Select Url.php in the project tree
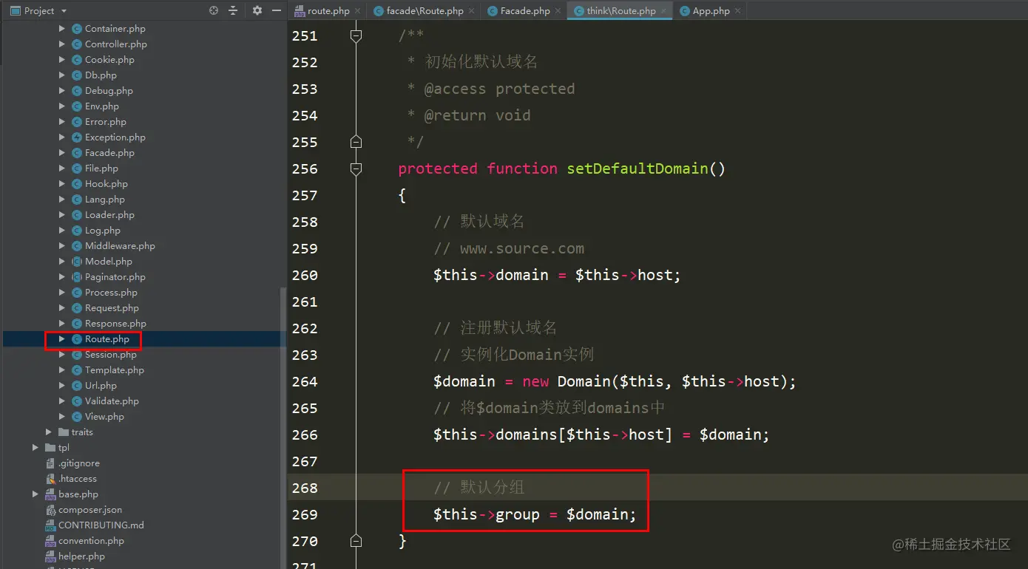Image resolution: width=1028 pixels, height=569 pixels. [x=101, y=386]
